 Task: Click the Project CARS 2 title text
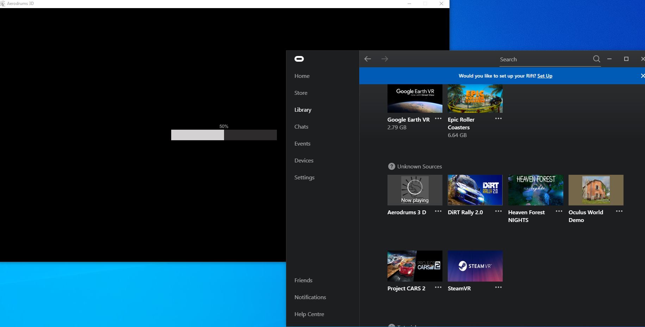point(407,288)
